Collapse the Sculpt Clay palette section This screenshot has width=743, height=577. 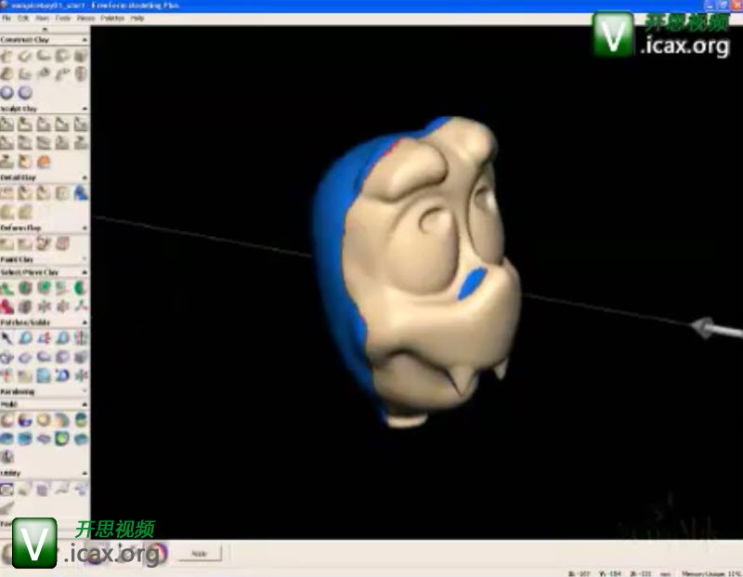[x=85, y=109]
